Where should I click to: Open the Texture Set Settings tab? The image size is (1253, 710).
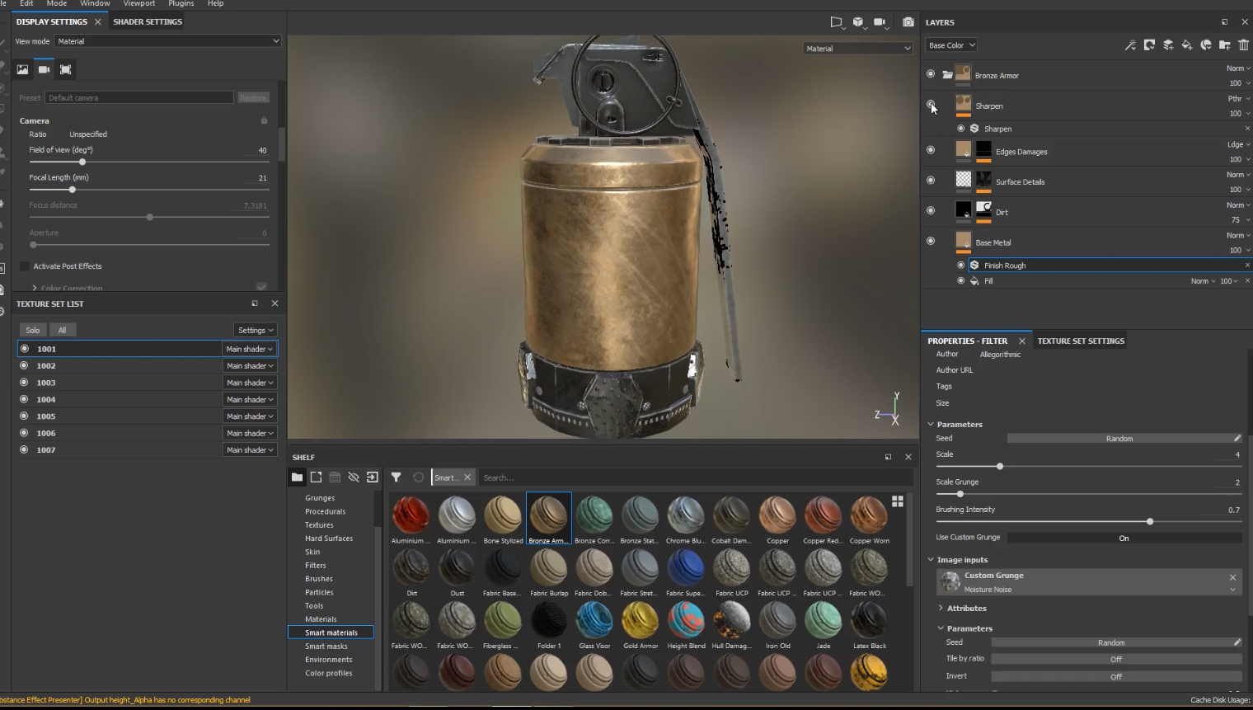1080,341
